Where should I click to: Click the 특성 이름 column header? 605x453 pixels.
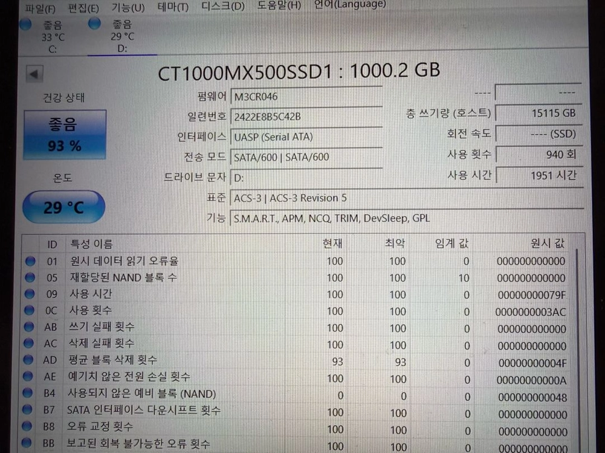pos(91,244)
